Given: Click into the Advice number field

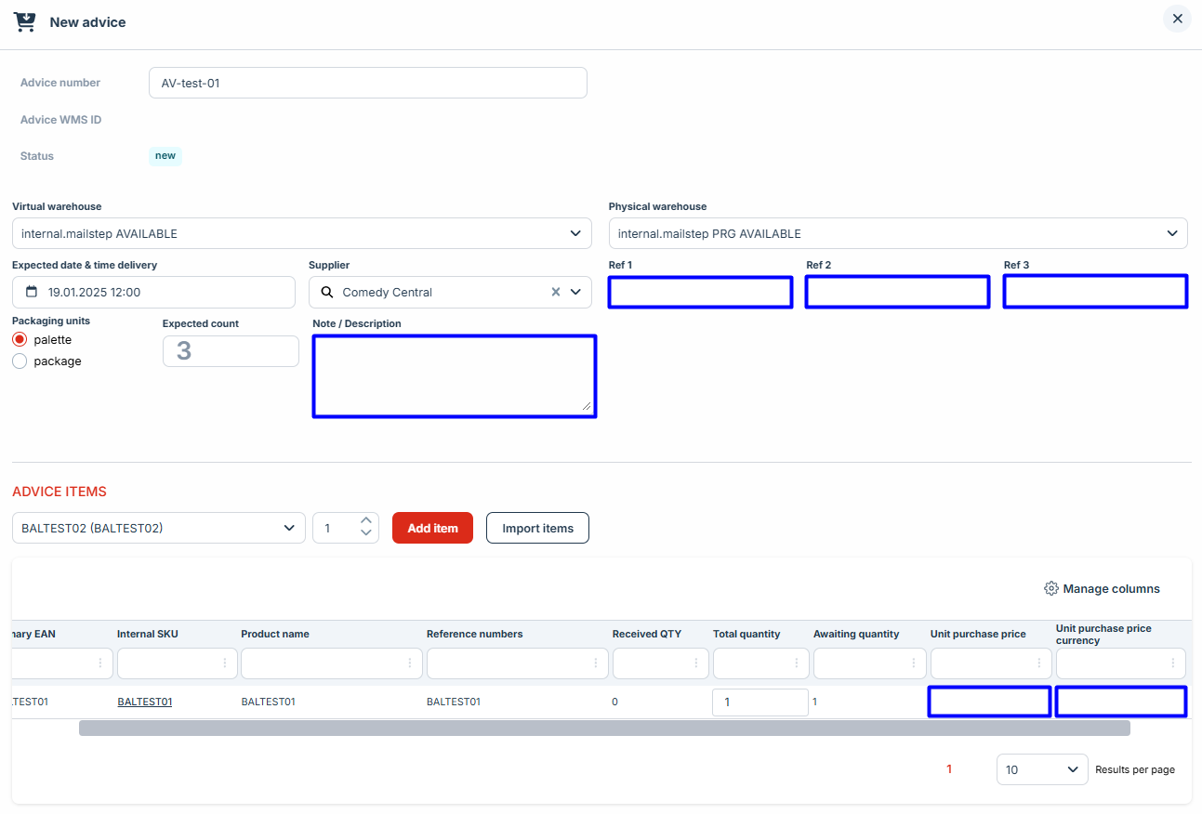Looking at the screenshot, I should 367,83.
